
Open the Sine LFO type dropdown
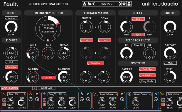click(17, 94)
